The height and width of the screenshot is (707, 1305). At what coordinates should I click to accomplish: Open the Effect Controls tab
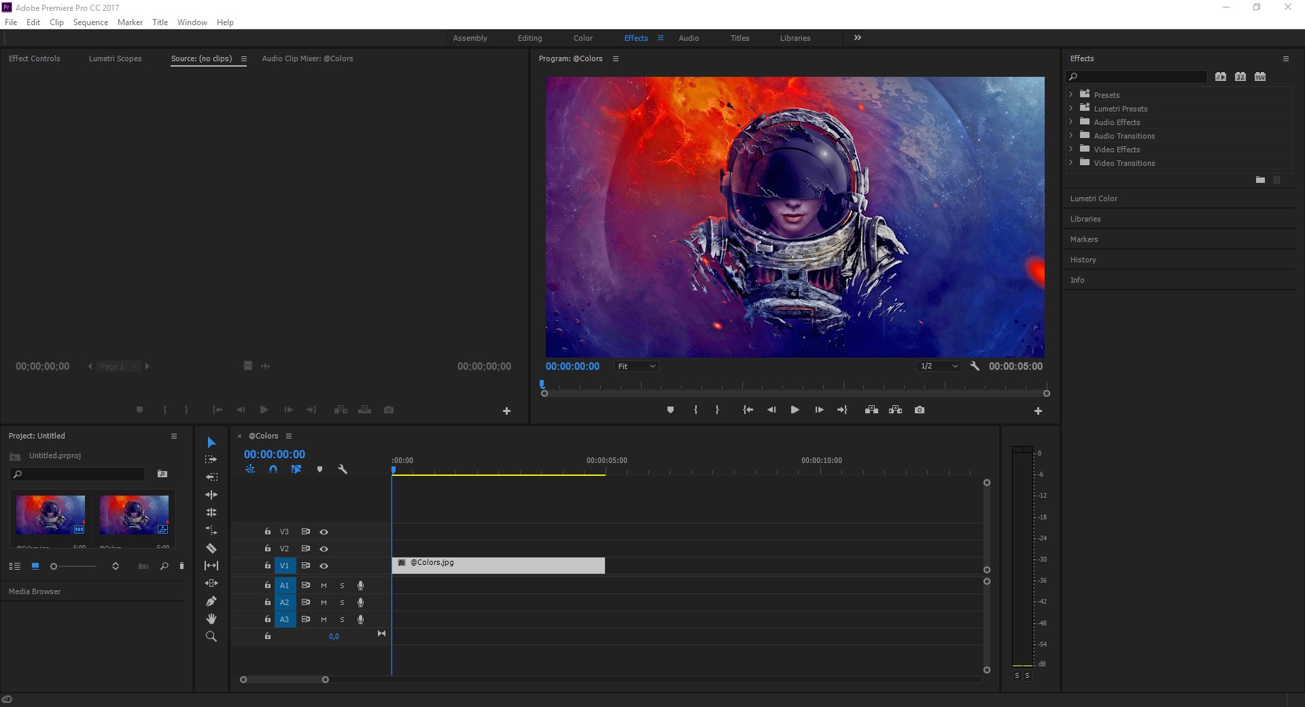[35, 58]
